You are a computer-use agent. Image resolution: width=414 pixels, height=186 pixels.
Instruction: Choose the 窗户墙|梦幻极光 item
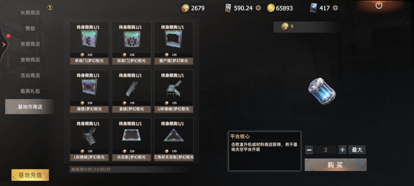[x=174, y=43]
